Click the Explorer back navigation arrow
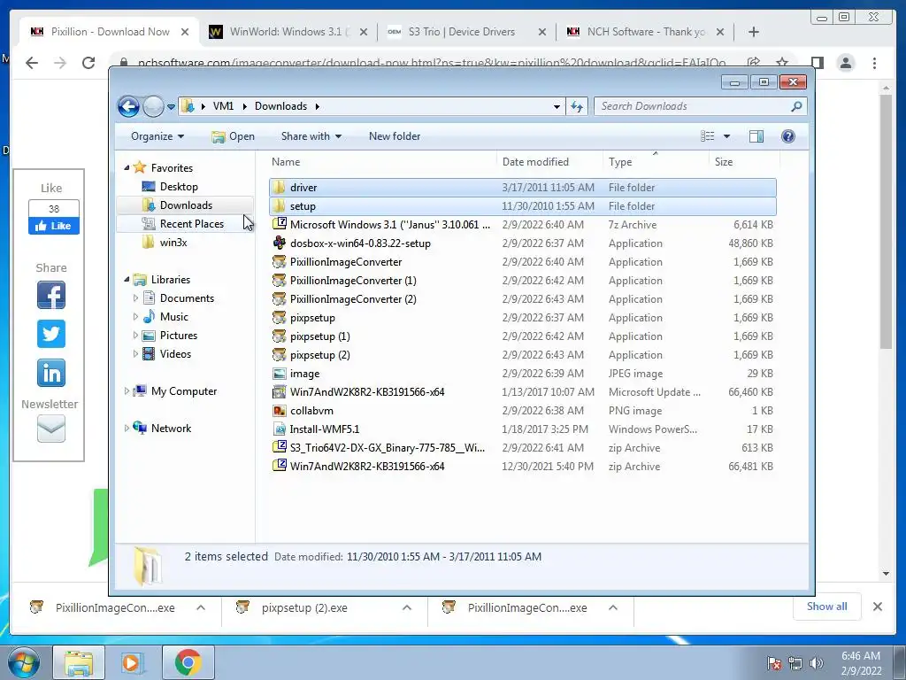 click(x=128, y=106)
